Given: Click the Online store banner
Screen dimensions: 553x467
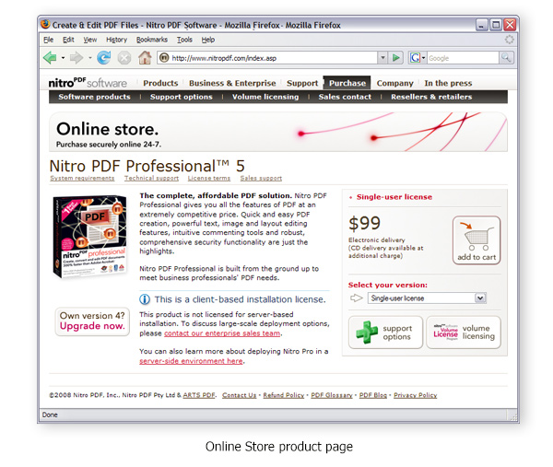Looking at the screenshot, I should [278, 132].
